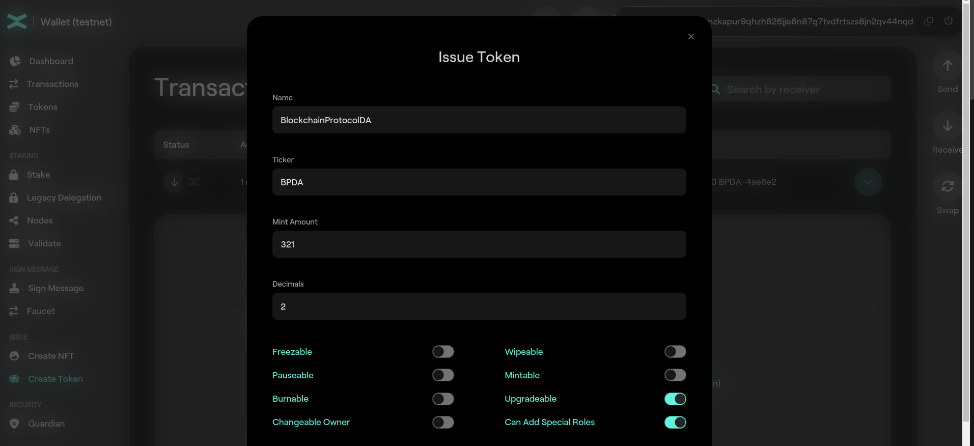Open Dashboard from sidebar
This screenshot has width=974, height=446.
click(51, 61)
